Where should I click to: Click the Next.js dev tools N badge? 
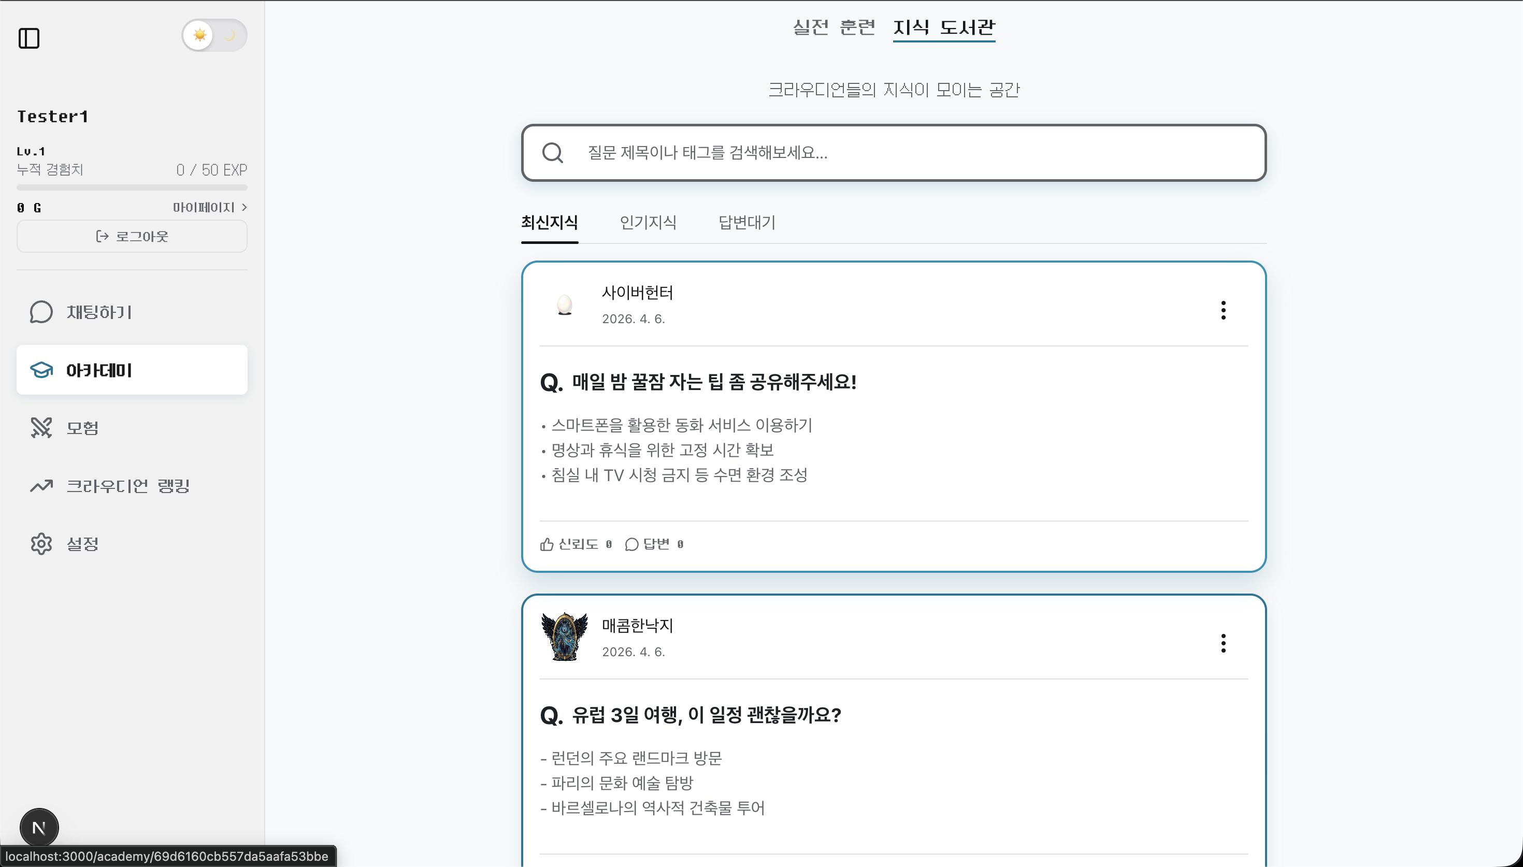pos(39,828)
